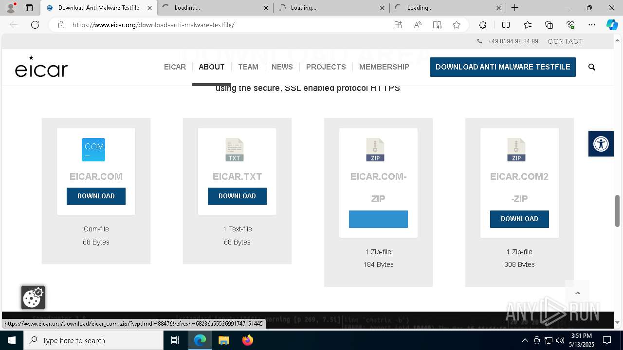Open Browser essentials heart icon
The height and width of the screenshot is (350, 623).
coord(570,25)
